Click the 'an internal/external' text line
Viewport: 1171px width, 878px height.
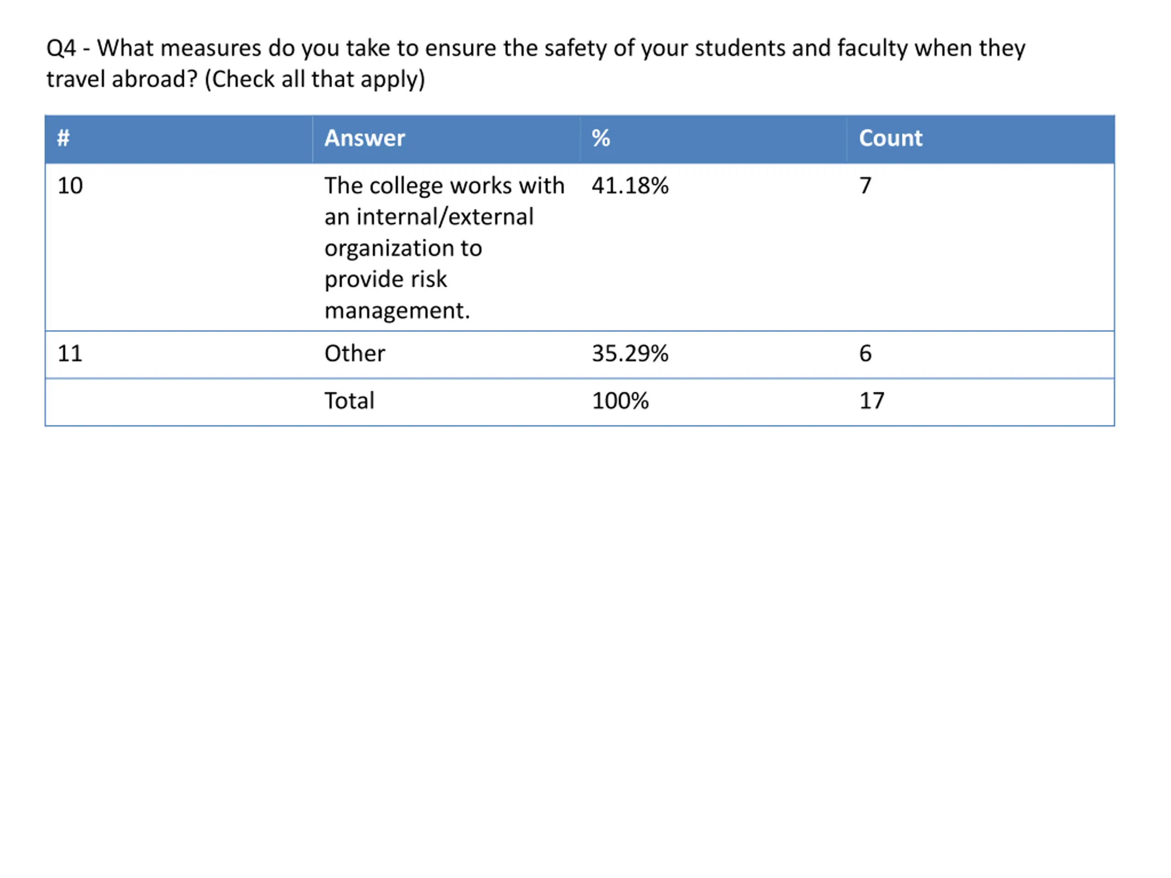(429, 218)
